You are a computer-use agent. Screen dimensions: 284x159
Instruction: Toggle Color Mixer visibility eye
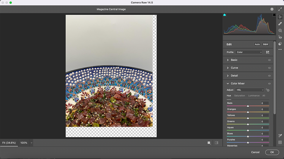[269, 84]
